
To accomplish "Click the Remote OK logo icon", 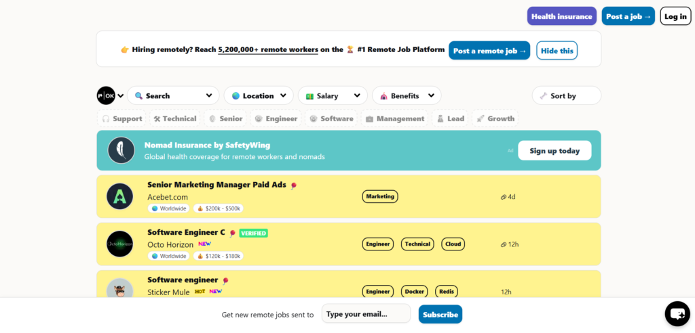I will [106, 95].
